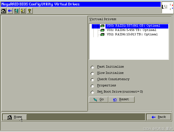Select VD1 RAID6 5.456 TB drive

[x=131, y=30]
